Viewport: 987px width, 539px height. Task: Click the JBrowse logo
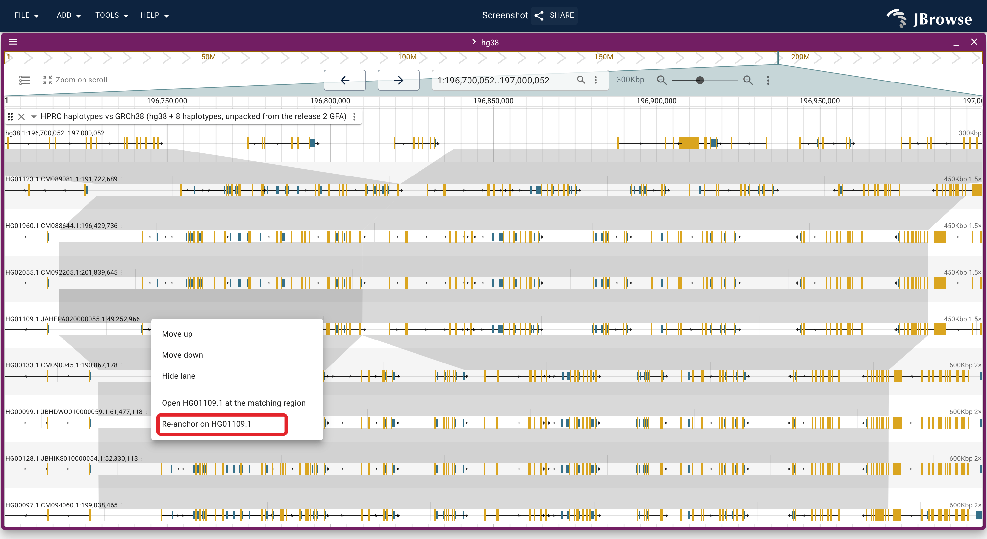tap(929, 18)
